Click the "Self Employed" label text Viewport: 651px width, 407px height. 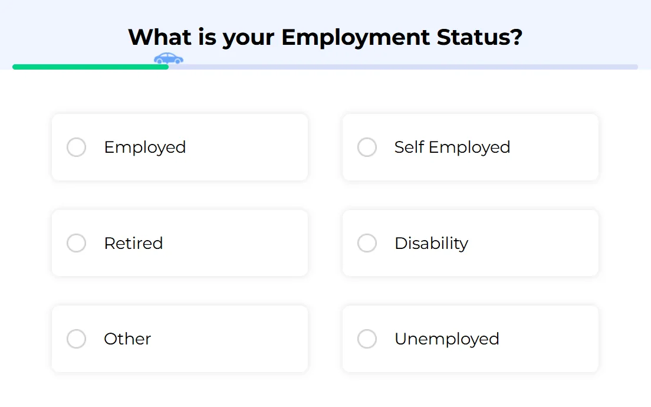[452, 147]
